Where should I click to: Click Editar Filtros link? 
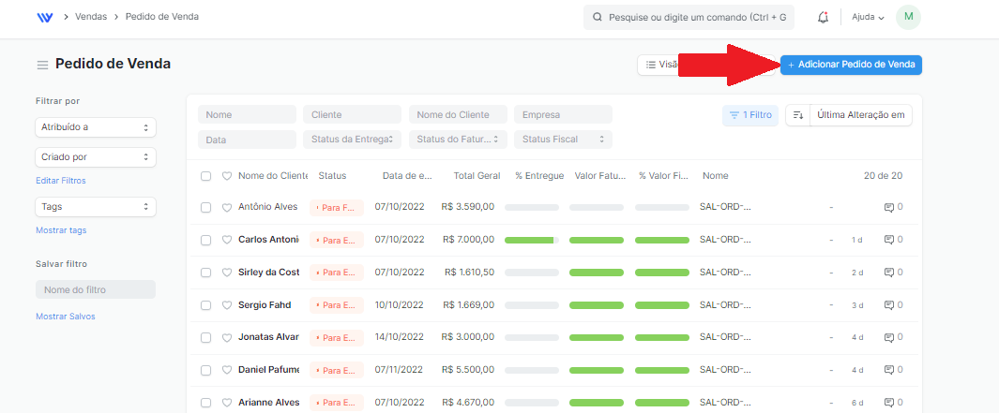coord(61,181)
